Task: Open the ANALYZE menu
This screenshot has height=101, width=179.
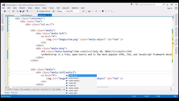Action: 66,8
